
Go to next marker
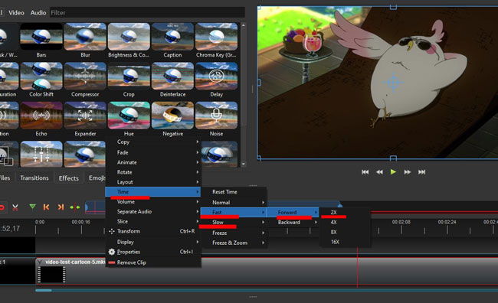(x=61, y=207)
